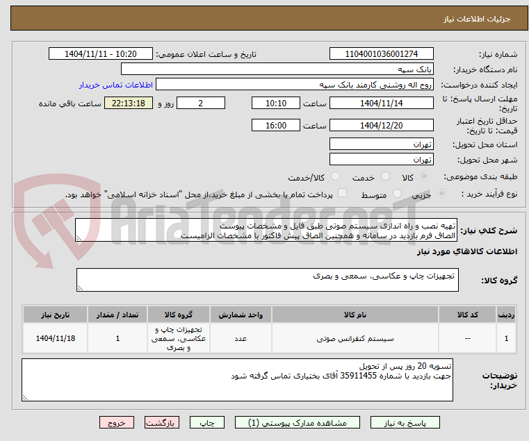Click the validity date field 1404/12/20
The height and width of the screenshot is (441, 529).
pyautogui.click(x=381, y=125)
